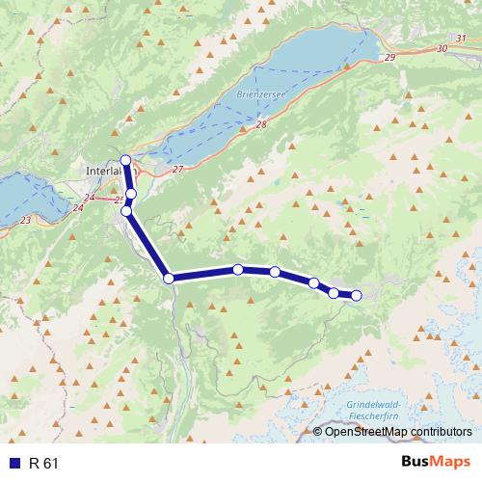
Task: Click the blue R 61 legend color square
Action: 15,463
